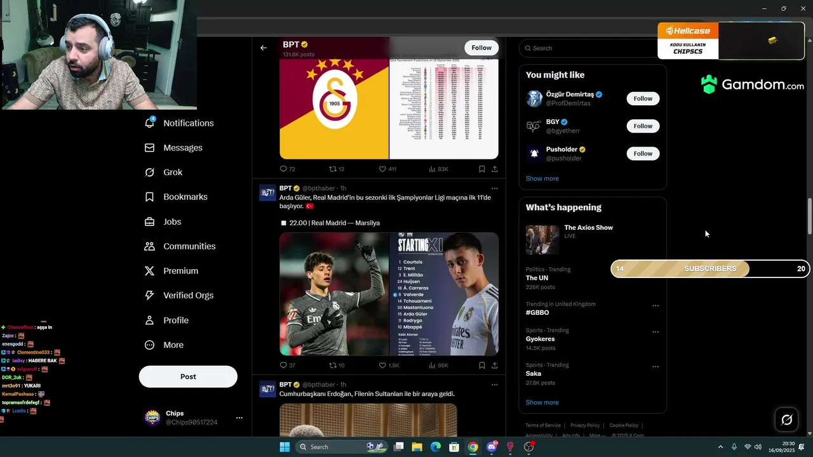Click the Post button
Screen dimensions: 813x457
pyautogui.click(x=188, y=376)
